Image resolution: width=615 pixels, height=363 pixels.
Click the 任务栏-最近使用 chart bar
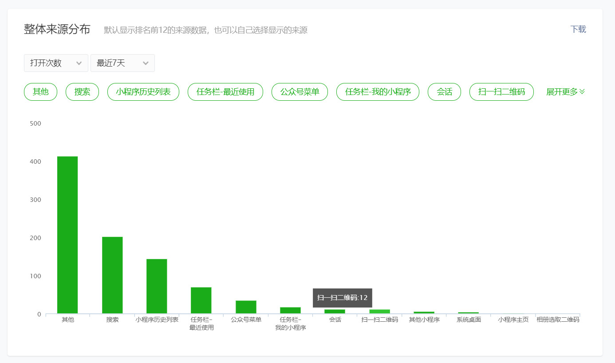[x=201, y=300]
